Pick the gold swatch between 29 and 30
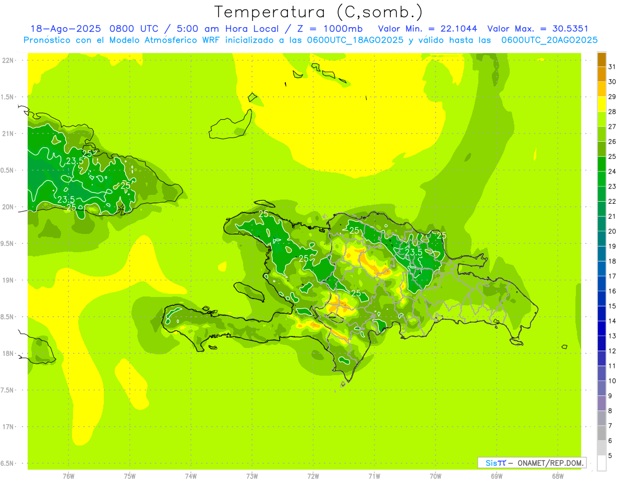Image resolution: width=626 pixels, height=483 pixels. 601,90
